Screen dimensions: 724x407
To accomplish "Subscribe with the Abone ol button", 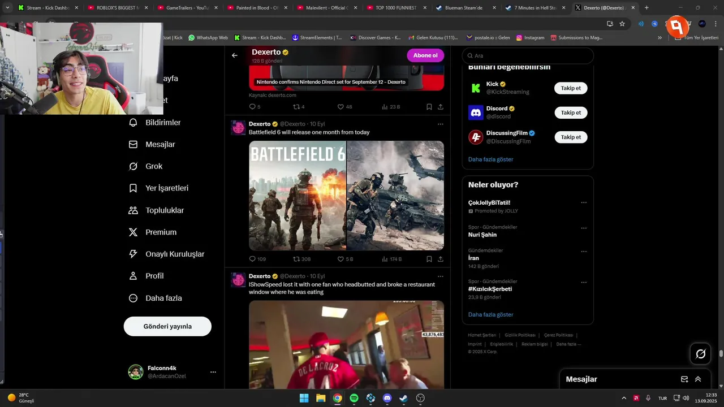I will (x=425, y=55).
